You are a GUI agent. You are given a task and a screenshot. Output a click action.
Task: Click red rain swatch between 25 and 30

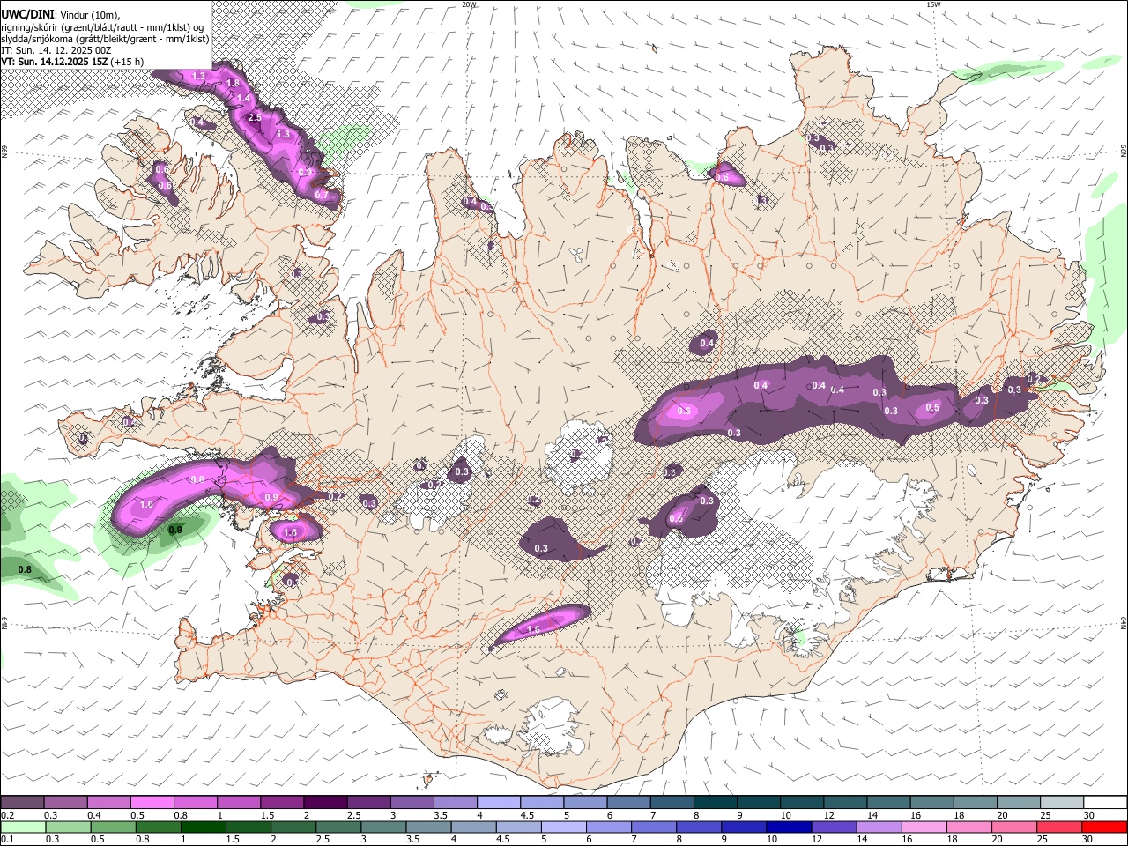coord(1058,827)
